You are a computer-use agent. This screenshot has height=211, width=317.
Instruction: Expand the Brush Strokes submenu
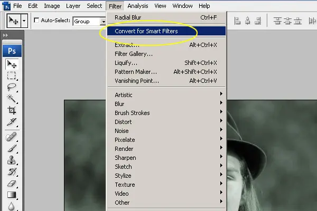coord(166,113)
